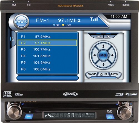Viewport: 139px width, 123px height.
Task: Click the blue MUTE button
Action: point(110,117)
